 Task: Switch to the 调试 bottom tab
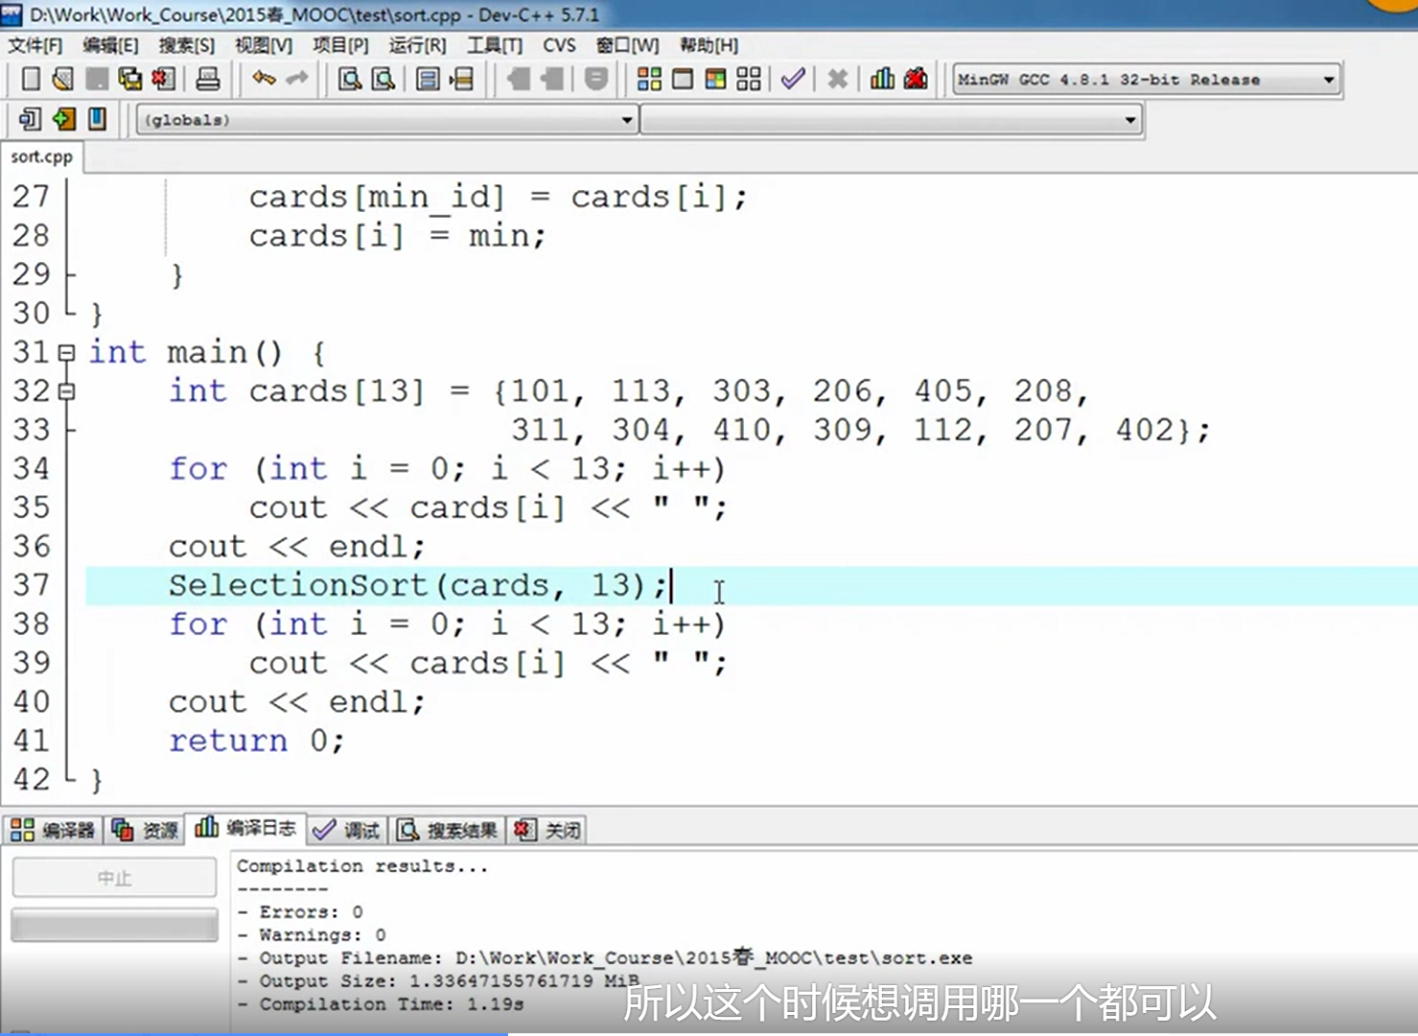(347, 830)
